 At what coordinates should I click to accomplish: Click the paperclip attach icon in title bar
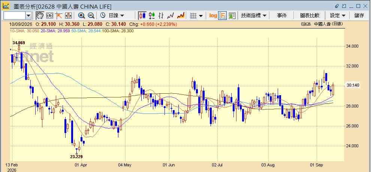(x=337, y=6)
